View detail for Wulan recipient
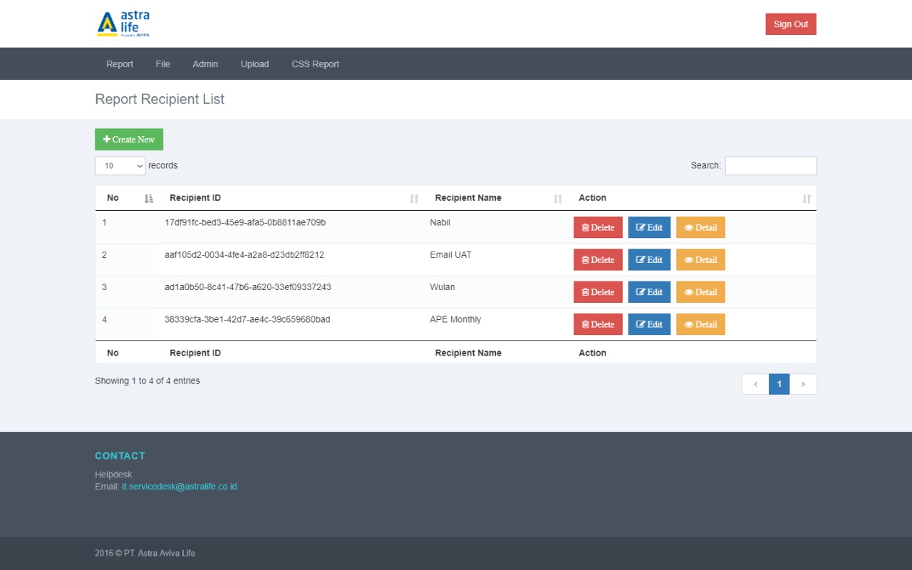The width and height of the screenshot is (912, 570). 700,292
